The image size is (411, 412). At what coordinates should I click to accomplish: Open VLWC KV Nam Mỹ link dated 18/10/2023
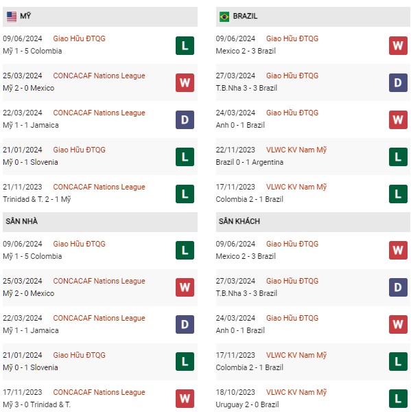[x=296, y=392]
